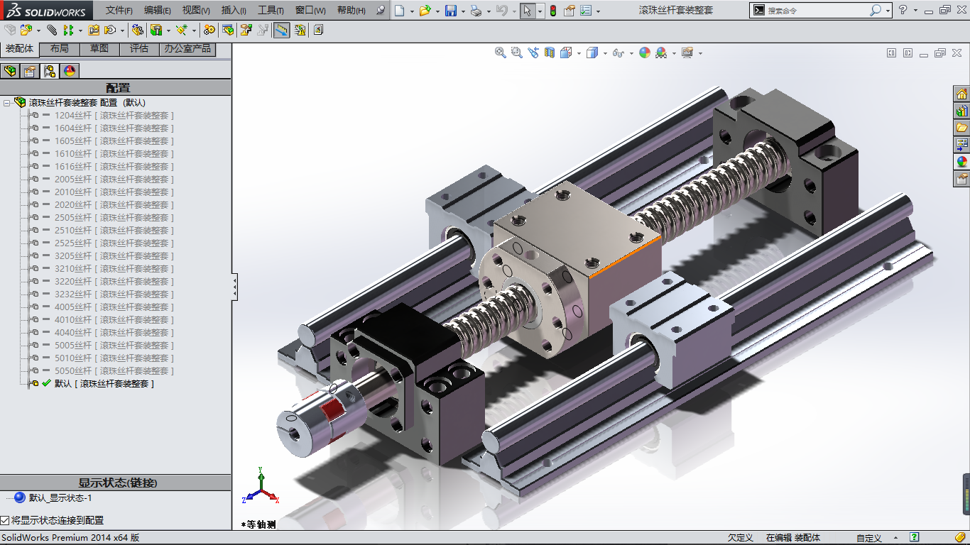
Task: Switch to the 评估 tab
Action: pyautogui.click(x=139, y=49)
